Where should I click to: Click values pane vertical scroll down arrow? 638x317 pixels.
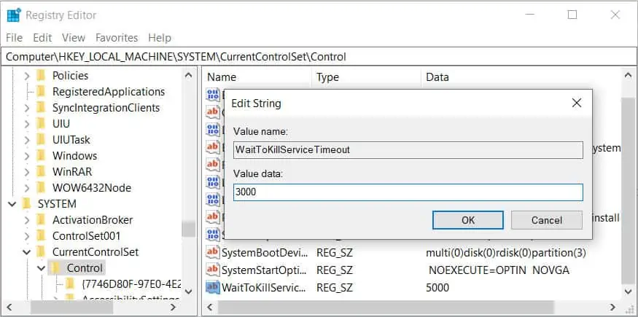point(628,291)
